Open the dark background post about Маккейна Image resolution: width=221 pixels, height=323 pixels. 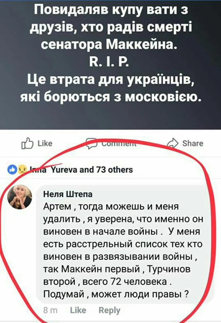tap(110, 65)
